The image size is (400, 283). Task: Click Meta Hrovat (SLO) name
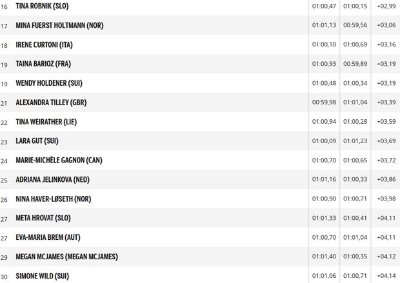coord(43,219)
